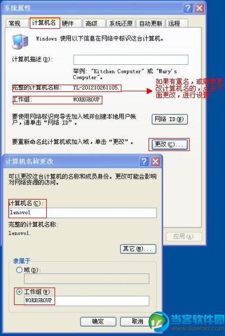
Task: Open the 自动更新 tab
Action: coord(151,23)
